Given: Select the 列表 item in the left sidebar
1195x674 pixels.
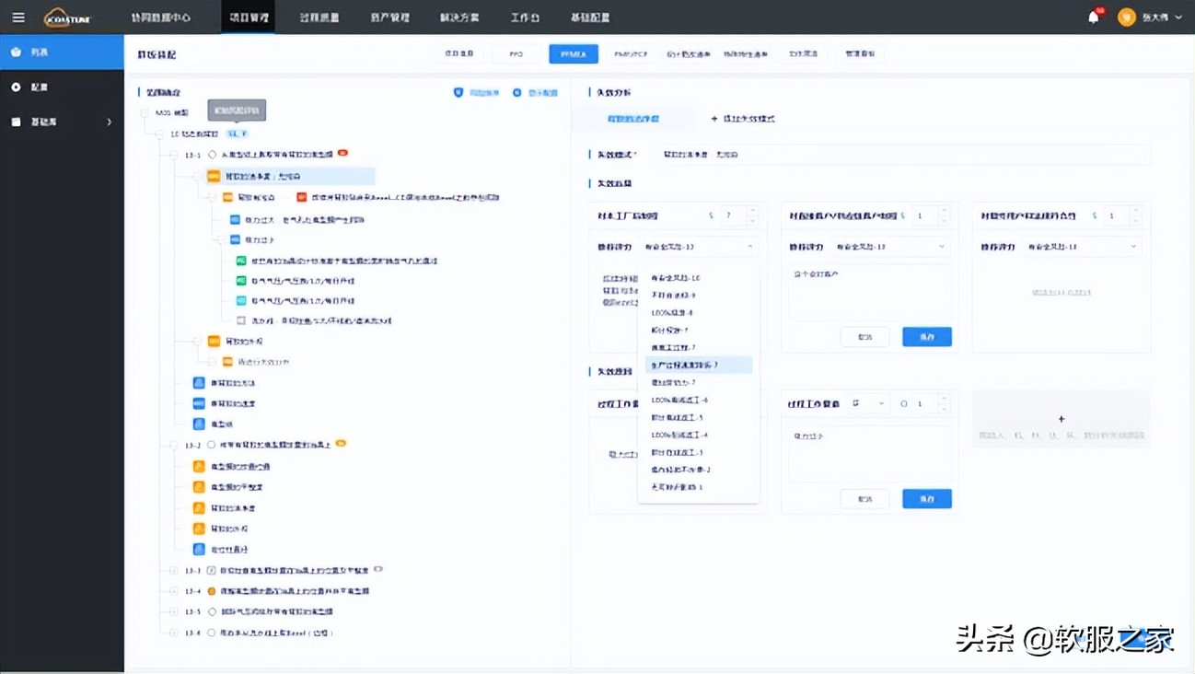Looking at the screenshot, I should click(x=39, y=52).
